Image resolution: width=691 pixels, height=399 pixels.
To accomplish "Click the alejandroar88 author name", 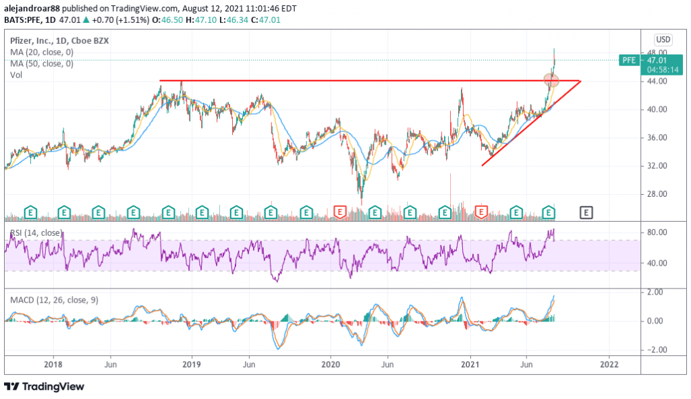I will tap(32, 8).
